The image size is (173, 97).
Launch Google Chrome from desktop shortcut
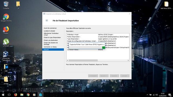(6, 18)
